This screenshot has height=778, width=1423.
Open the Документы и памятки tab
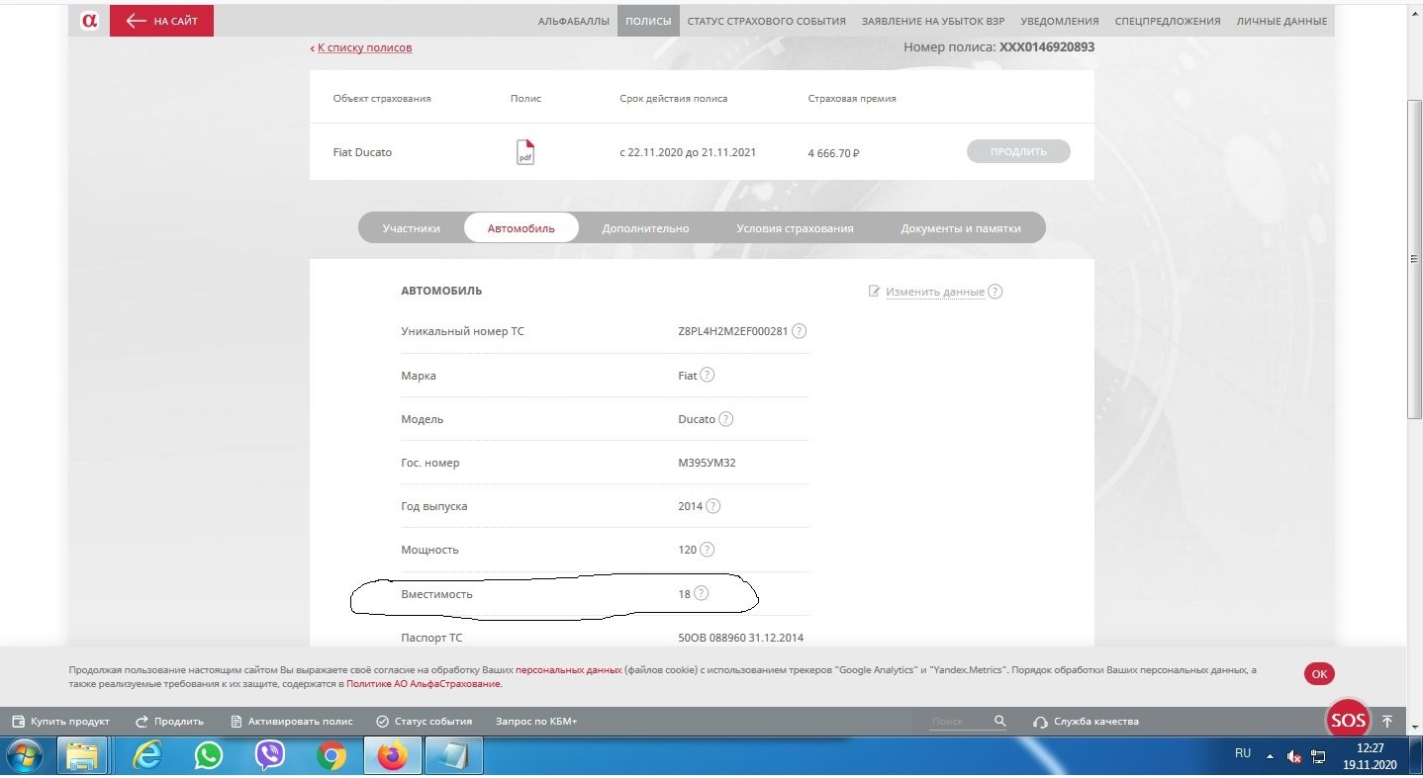pos(960,228)
